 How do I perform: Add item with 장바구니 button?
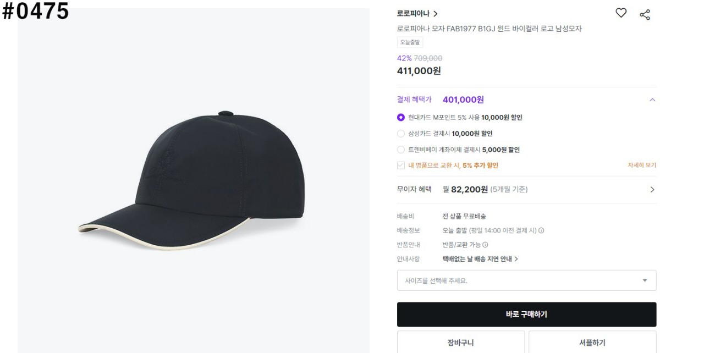460,343
